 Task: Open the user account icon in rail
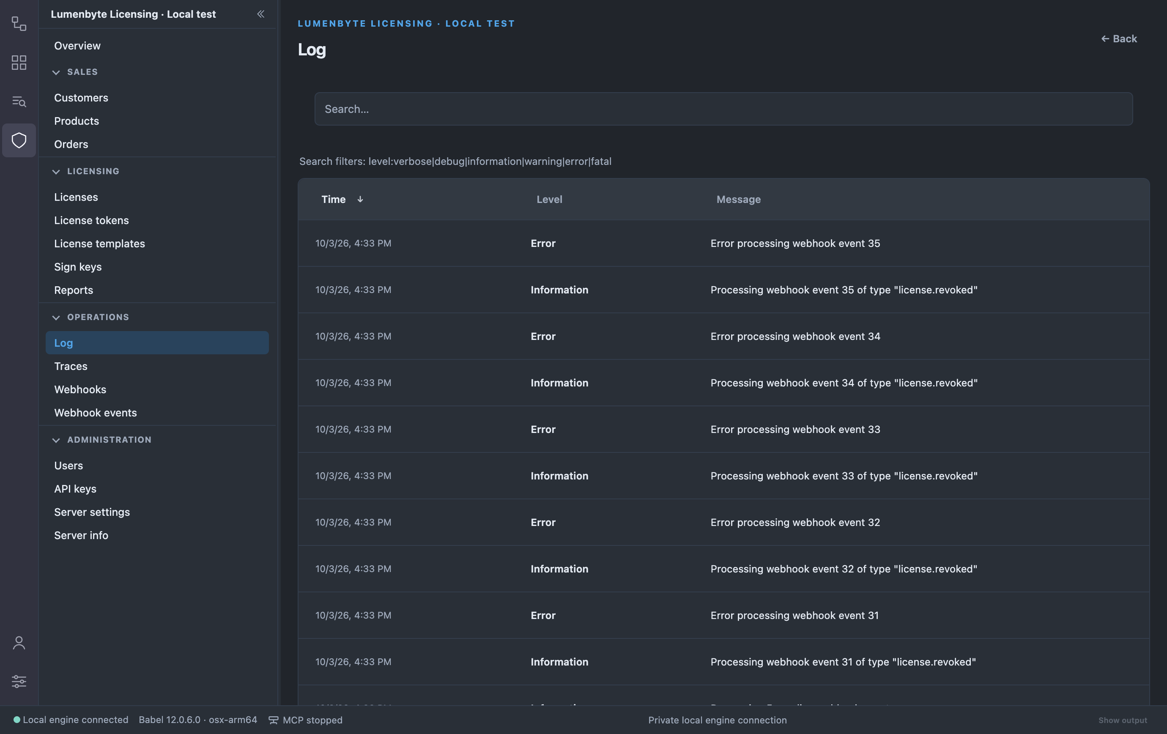(x=19, y=643)
